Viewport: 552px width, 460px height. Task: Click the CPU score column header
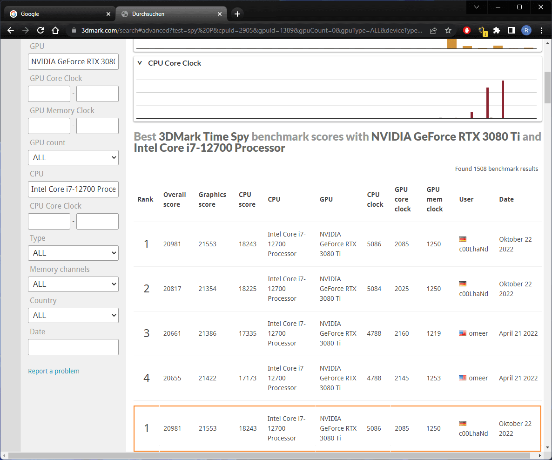tap(247, 199)
